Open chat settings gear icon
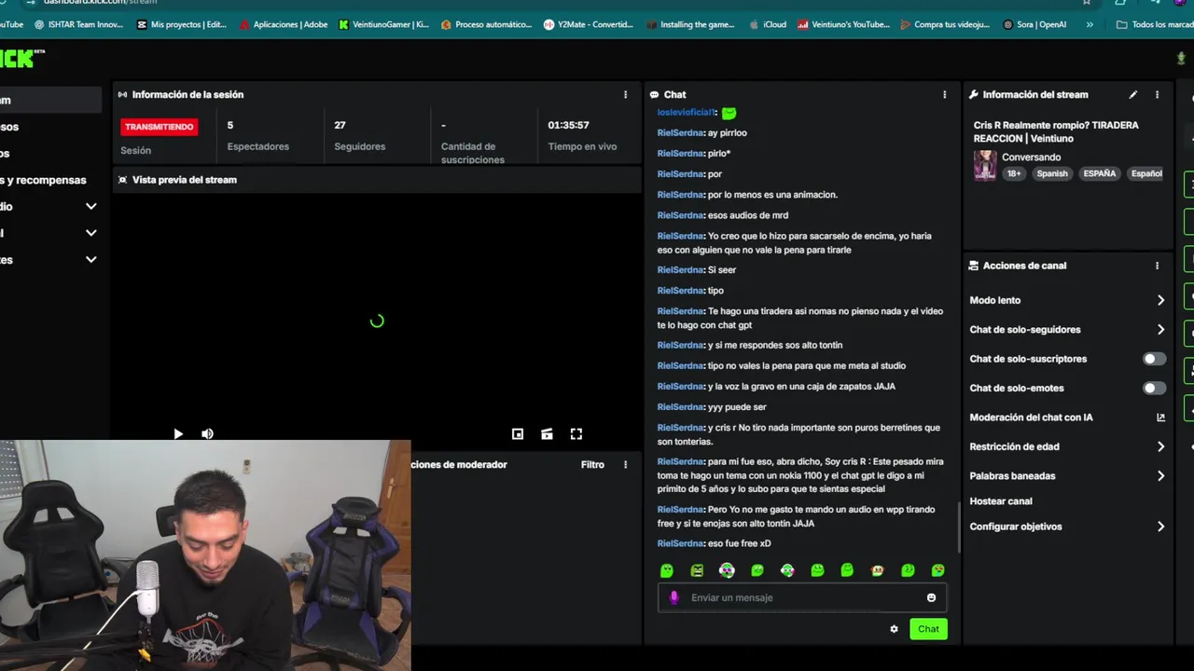This screenshot has height=671, width=1194. coord(894,629)
